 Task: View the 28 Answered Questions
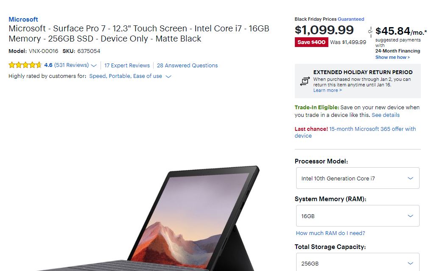(x=187, y=66)
